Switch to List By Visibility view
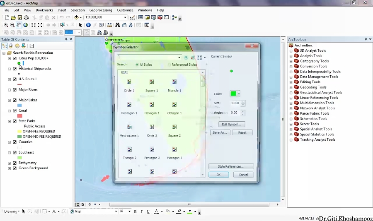The height and width of the screenshot is (221, 373). point(17,46)
